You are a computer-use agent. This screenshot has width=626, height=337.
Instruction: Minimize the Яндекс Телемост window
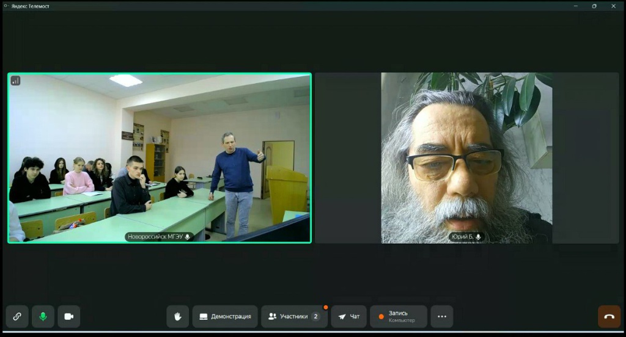575,6
